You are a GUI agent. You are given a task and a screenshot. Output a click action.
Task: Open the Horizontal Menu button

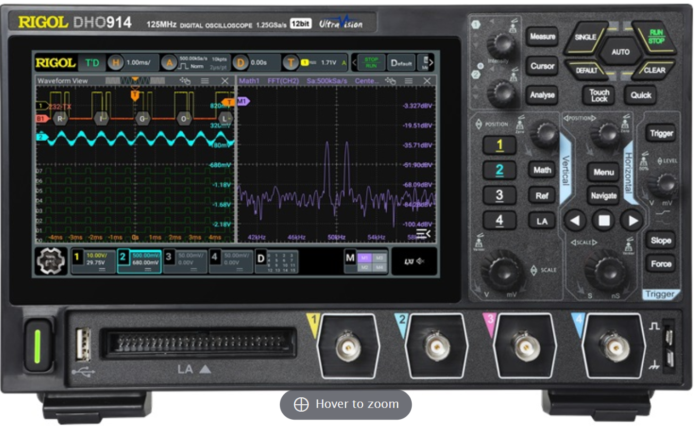click(x=604, y=172)
